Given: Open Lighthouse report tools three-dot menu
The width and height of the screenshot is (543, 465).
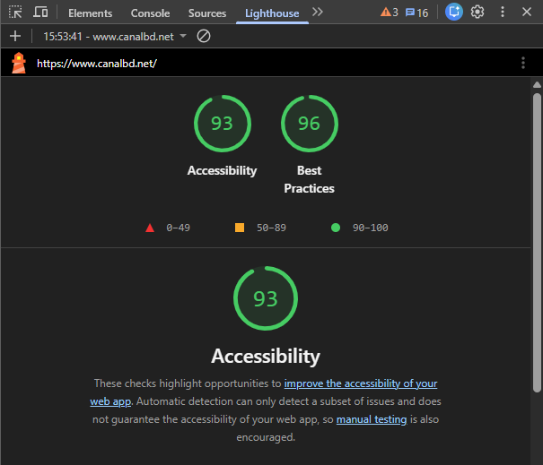Looking at the screenshot, I should (522, 63).
